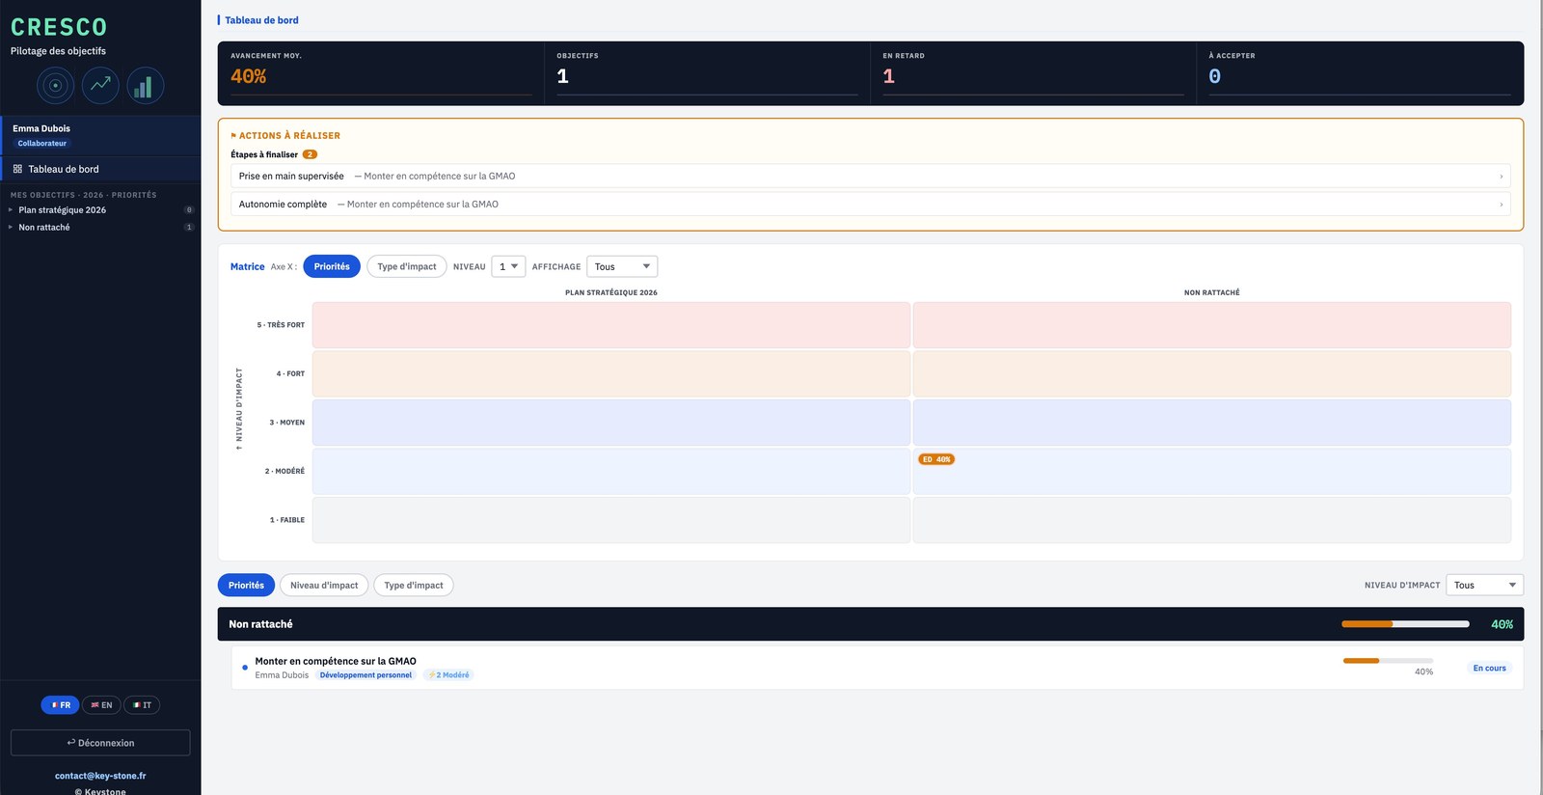
Task: Click the À accepter count card
Action: pyautogui.click(x=1360, y=73)
